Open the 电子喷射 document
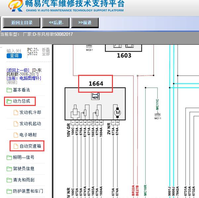This screenshot has height=198, width=199. pyautogui.click(x=28, y=135)
